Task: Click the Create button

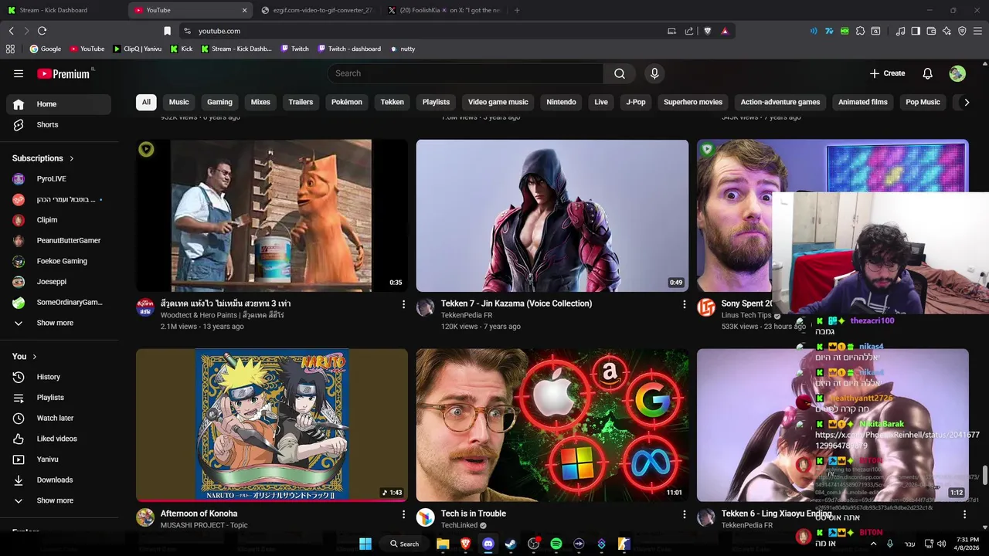Action: [887, 73]
